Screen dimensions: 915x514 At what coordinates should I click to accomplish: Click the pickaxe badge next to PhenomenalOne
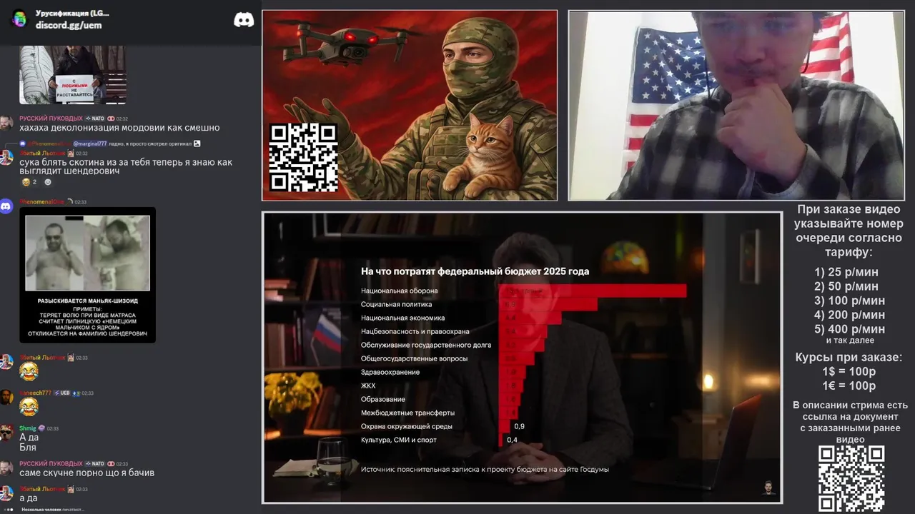(70, 202)
